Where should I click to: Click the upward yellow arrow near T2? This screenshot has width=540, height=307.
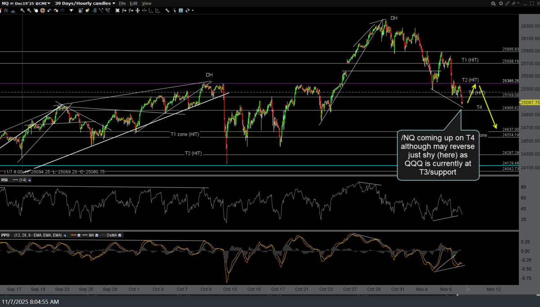[474, 85]
